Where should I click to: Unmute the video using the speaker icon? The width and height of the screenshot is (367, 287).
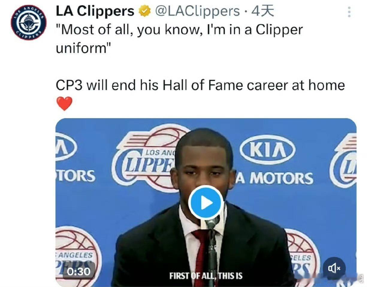tap(334, 268)
